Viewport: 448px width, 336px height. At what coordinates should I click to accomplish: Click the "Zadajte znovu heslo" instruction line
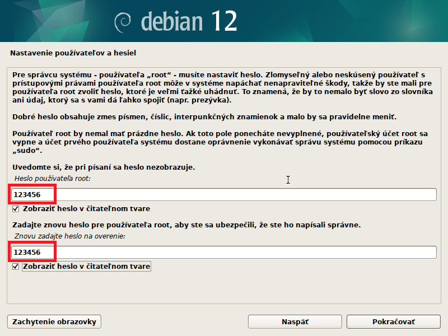point(186,225)
